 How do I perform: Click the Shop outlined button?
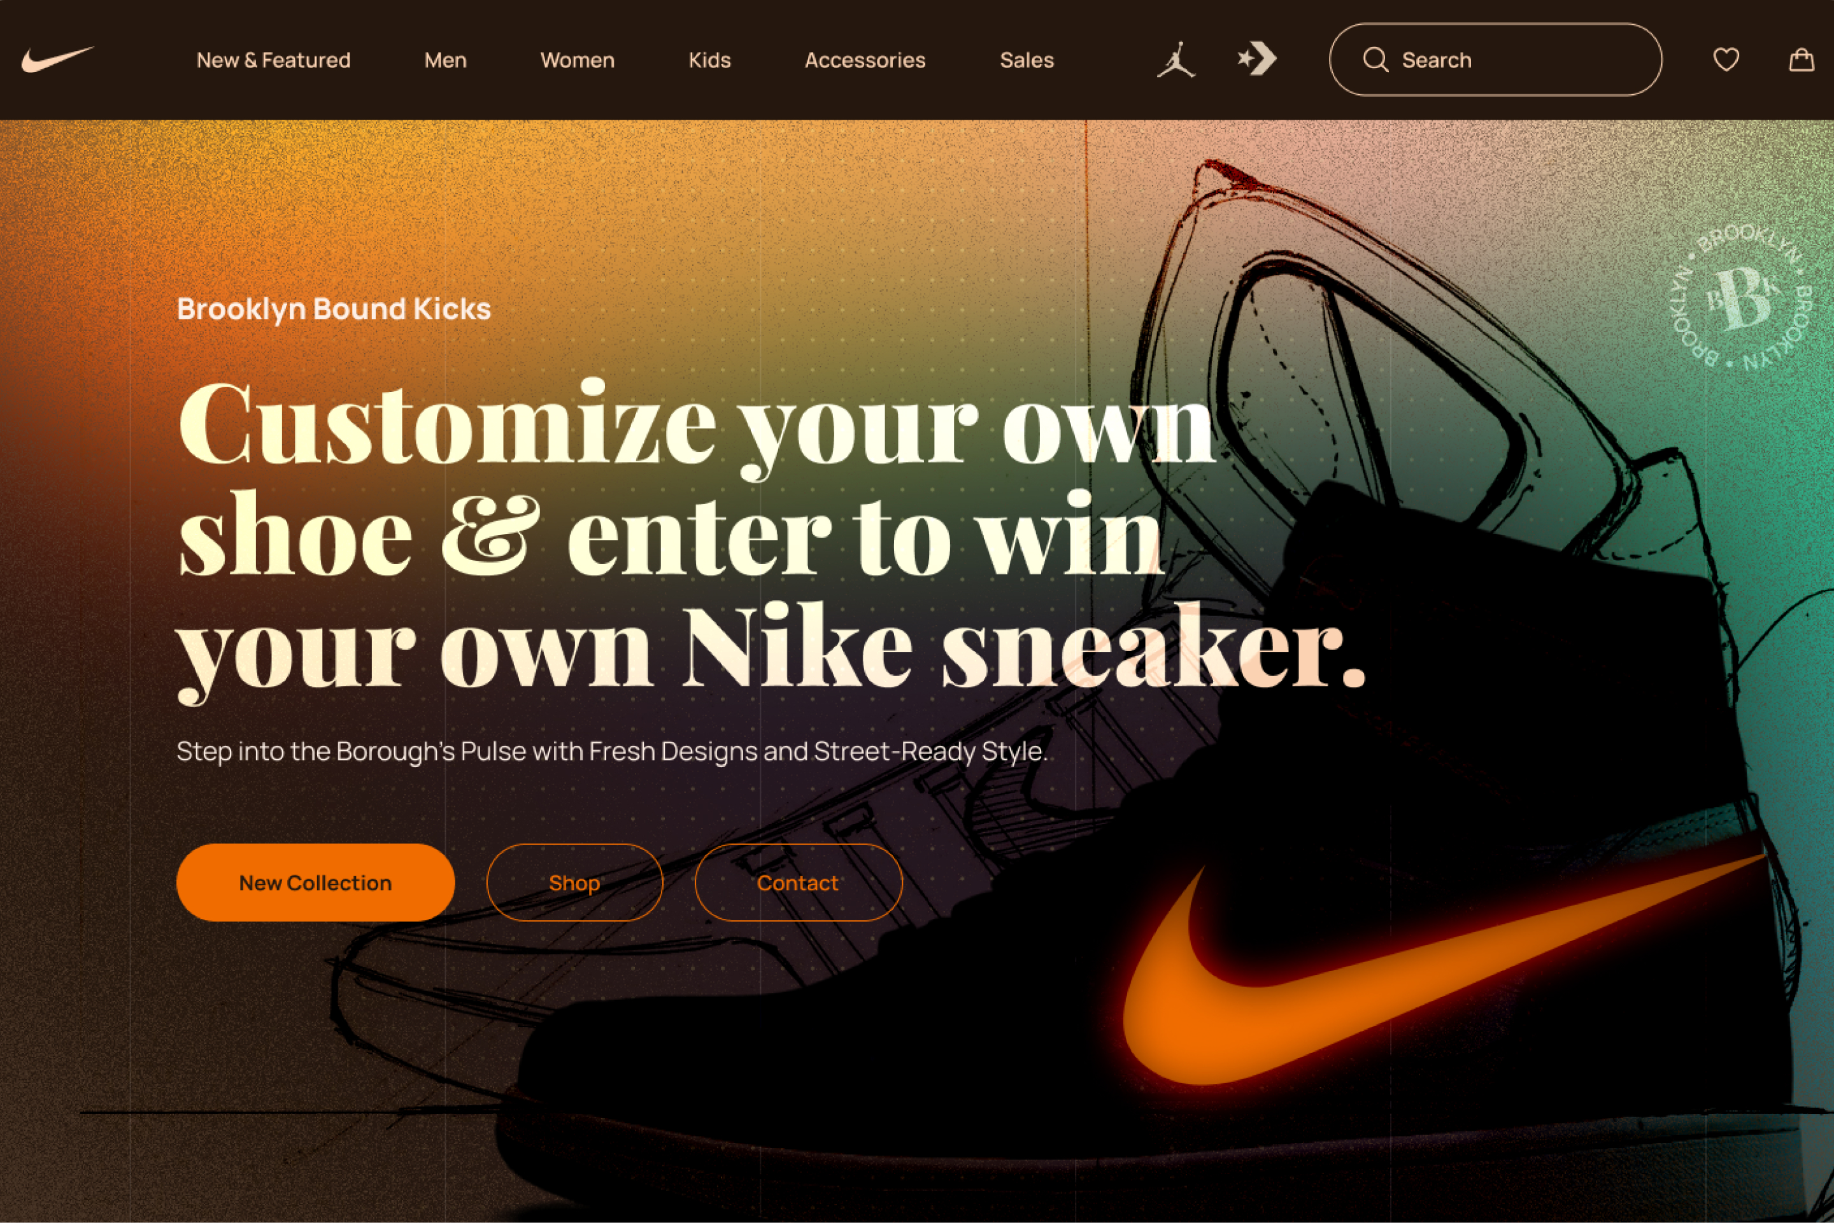tap(574, 882)
